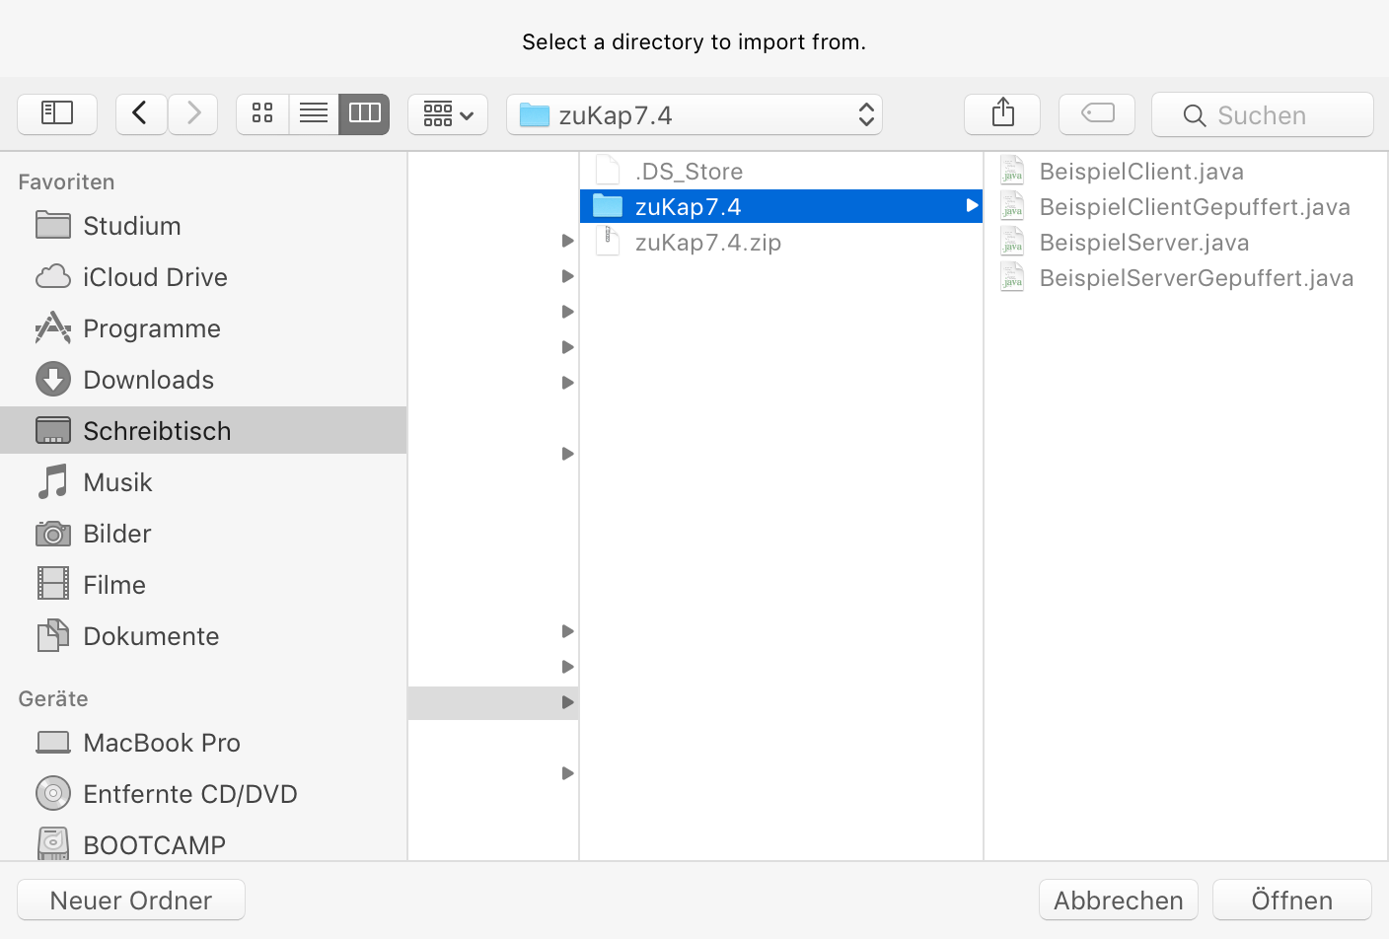Select the column view button
This screenshot has height=939, width=1389.
click(x=364, y=113)
